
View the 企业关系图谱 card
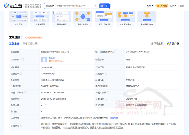(83, 19)
